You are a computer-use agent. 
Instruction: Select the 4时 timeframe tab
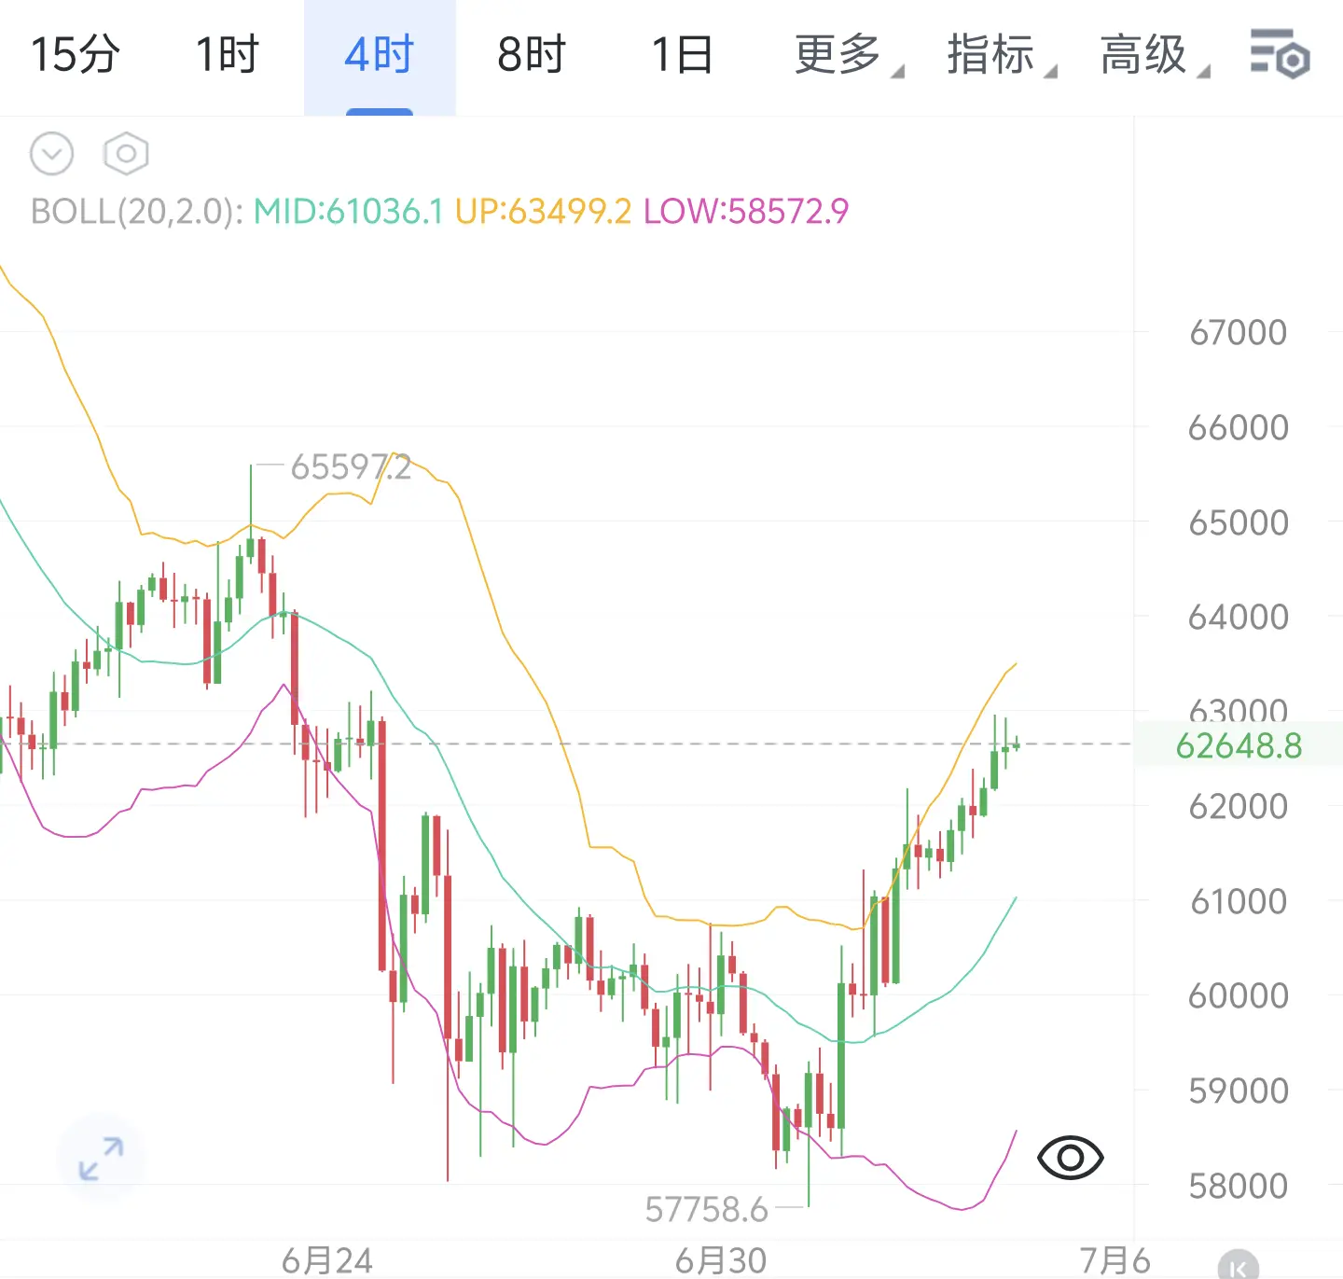tap(380, 56)
